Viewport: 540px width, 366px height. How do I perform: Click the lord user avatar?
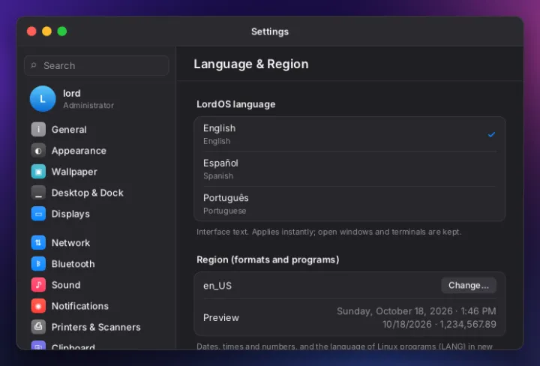point(43,99)
